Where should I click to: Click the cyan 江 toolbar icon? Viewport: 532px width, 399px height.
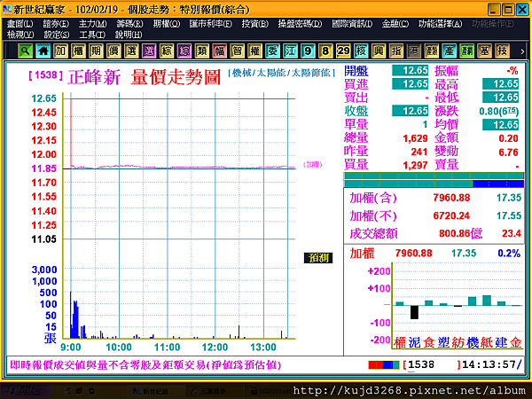[x=290, y=51]
